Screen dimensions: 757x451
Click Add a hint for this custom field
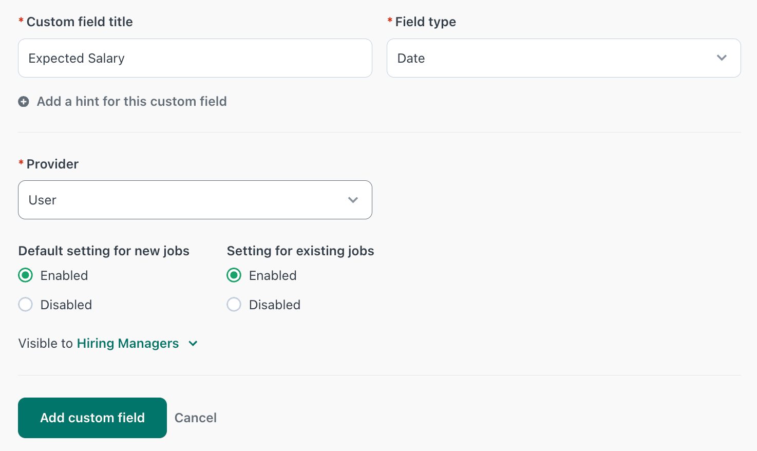(131, 102)
